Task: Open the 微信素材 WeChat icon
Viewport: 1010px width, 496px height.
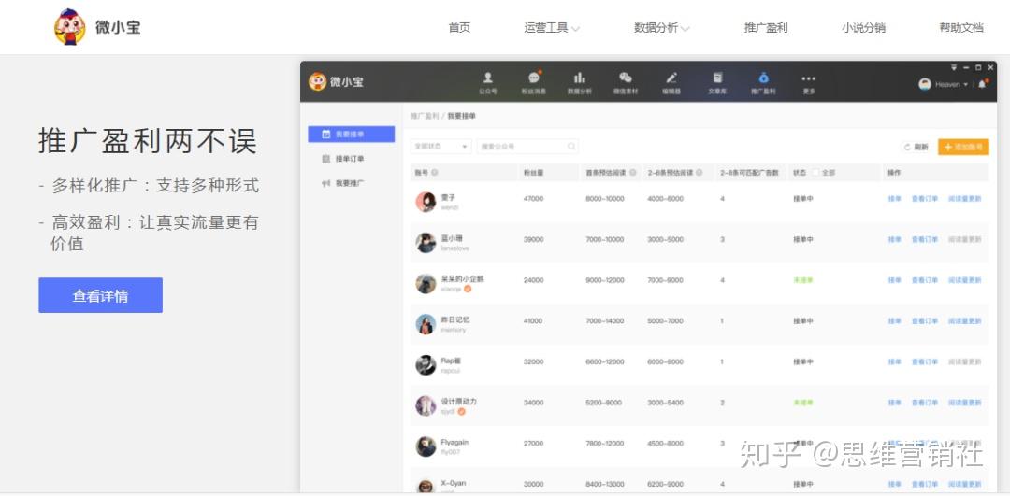Action: point(625,78)
